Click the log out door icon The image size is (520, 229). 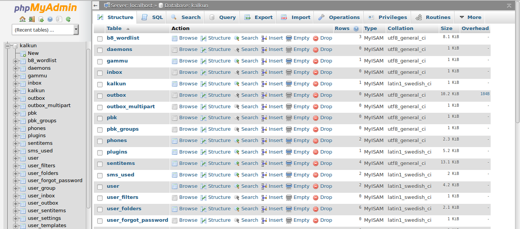coord(32,19)
